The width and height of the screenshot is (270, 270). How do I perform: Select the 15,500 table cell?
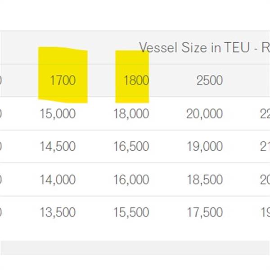[131, 212]
